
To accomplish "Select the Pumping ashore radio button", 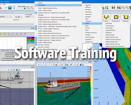I will 119,17.
